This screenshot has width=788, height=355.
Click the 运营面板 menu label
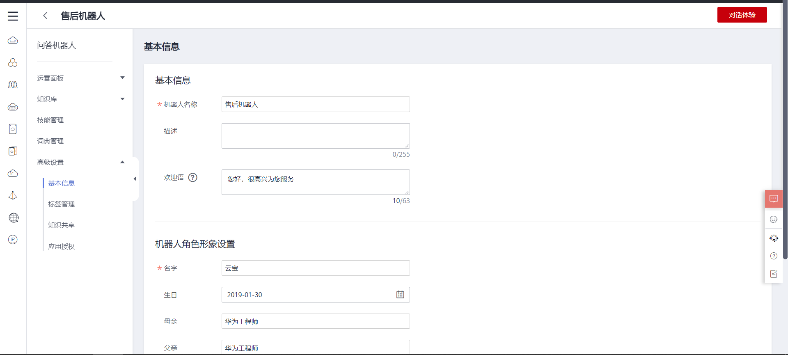[50, 78]
